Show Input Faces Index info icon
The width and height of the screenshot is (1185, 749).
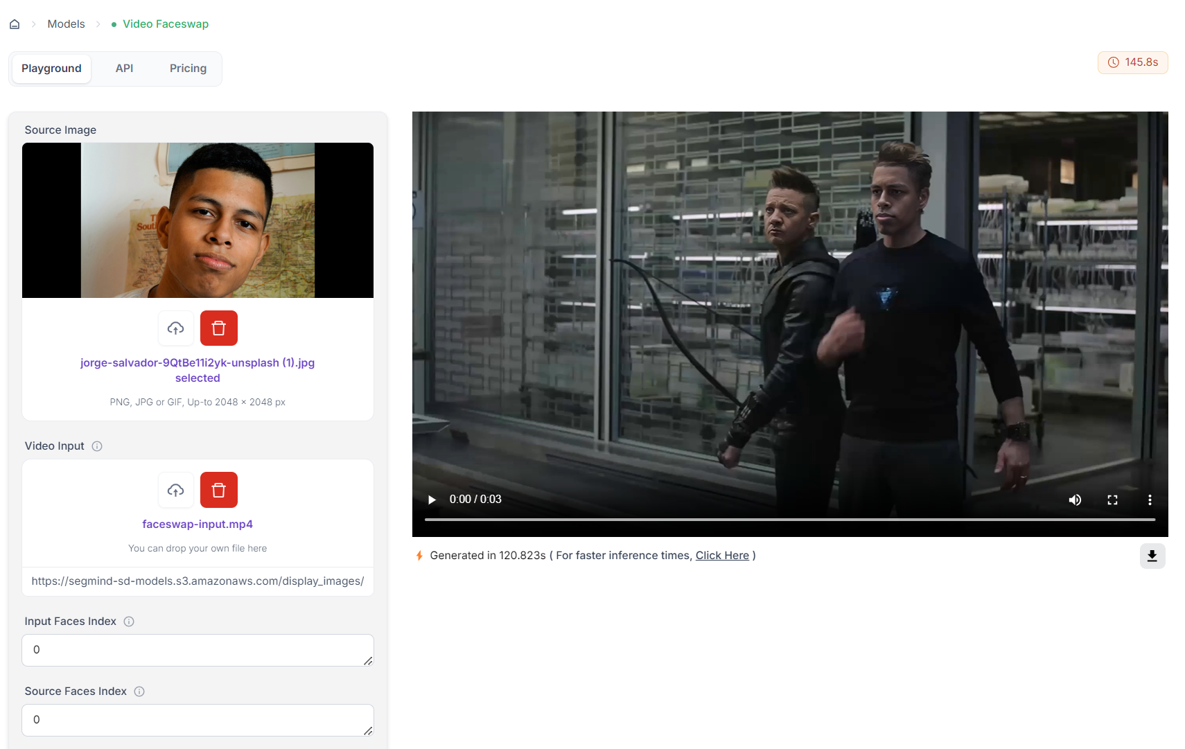click(x=129, y=622)
